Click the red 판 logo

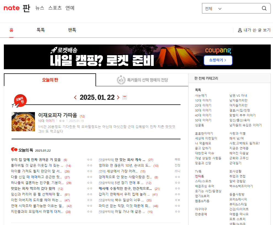26,8
